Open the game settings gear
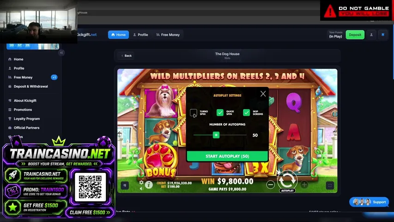Viewport: 394px width, 222px height. 141,182
